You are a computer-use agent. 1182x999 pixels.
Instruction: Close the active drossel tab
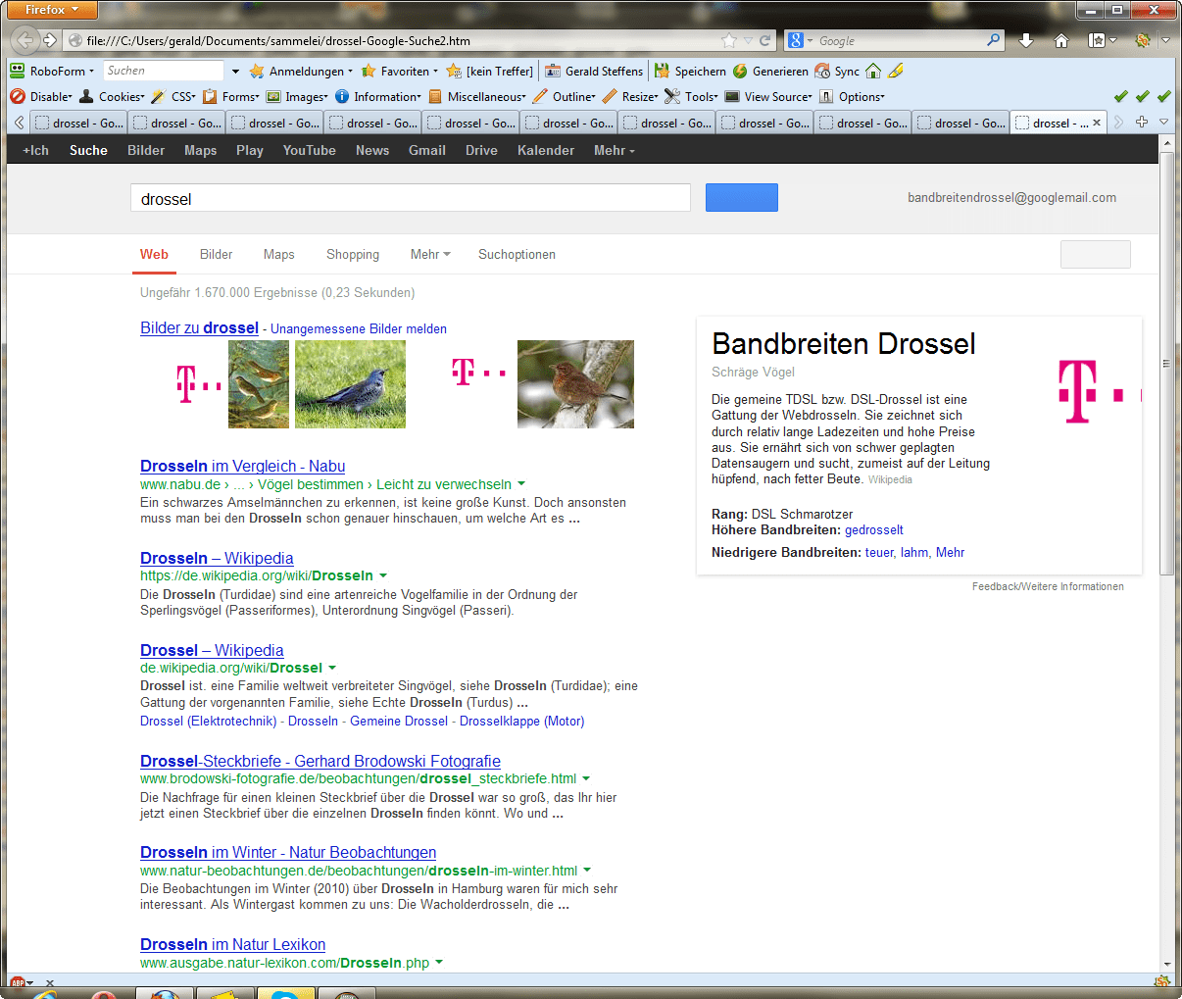(x=1096, y=123)
